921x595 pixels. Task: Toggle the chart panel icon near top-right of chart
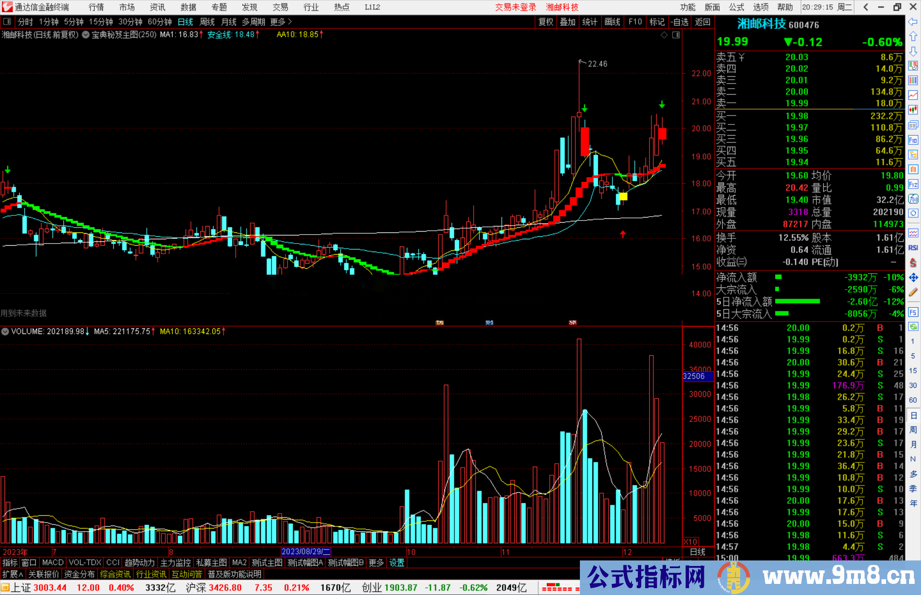point(676,35)
